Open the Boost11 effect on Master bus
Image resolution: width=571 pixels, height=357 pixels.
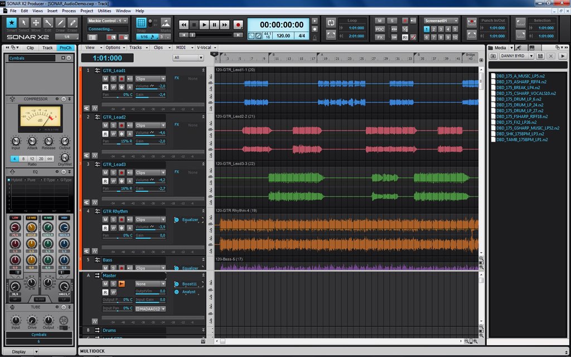[x=190, y=284]
